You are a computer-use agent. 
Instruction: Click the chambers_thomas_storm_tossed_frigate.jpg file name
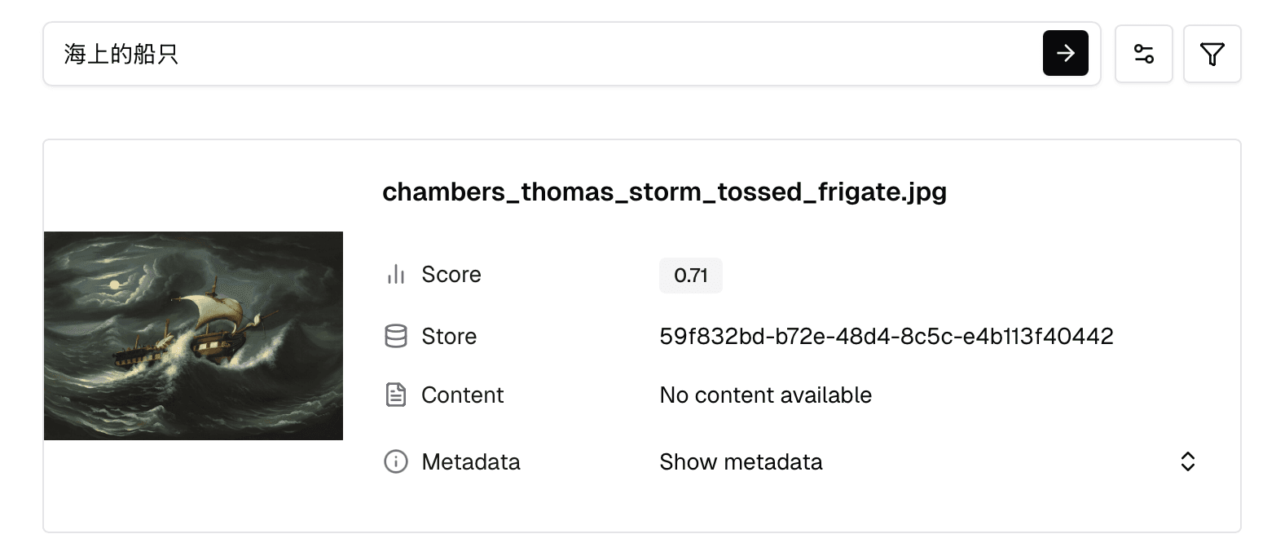664,192
